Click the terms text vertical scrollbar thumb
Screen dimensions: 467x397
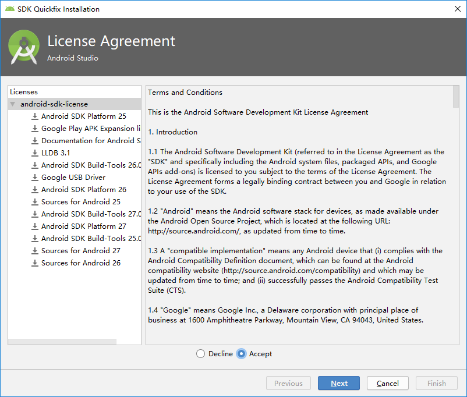pyautogui.click(x=456, y=97)
